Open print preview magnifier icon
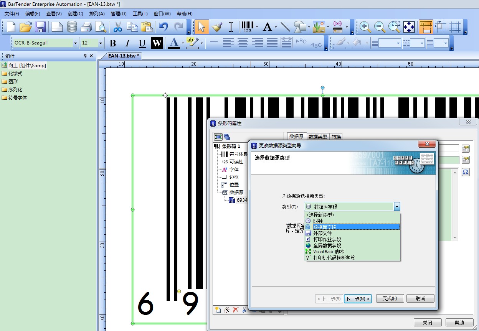This screenshot has height=331, width=479. click(101, 27)
